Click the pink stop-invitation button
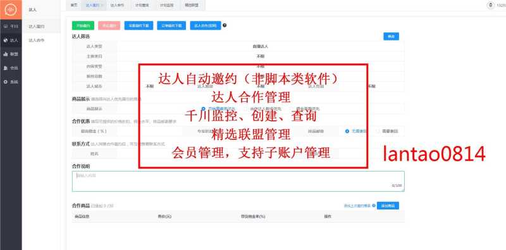This screenshot has height=250, width=506. point(109,25)
